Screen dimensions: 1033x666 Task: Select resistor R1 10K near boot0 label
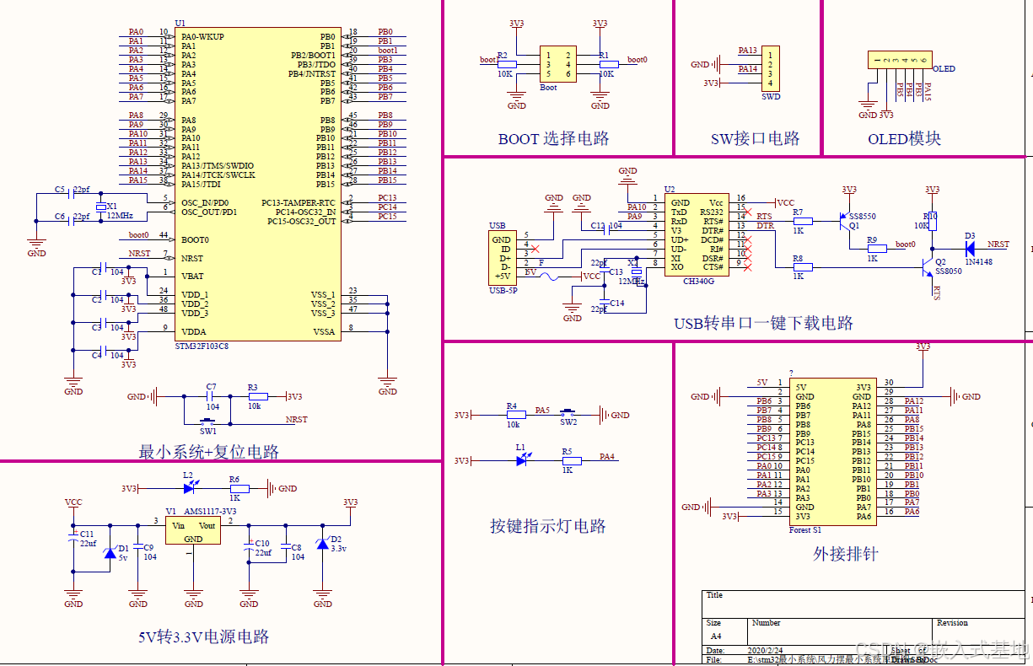607,64
